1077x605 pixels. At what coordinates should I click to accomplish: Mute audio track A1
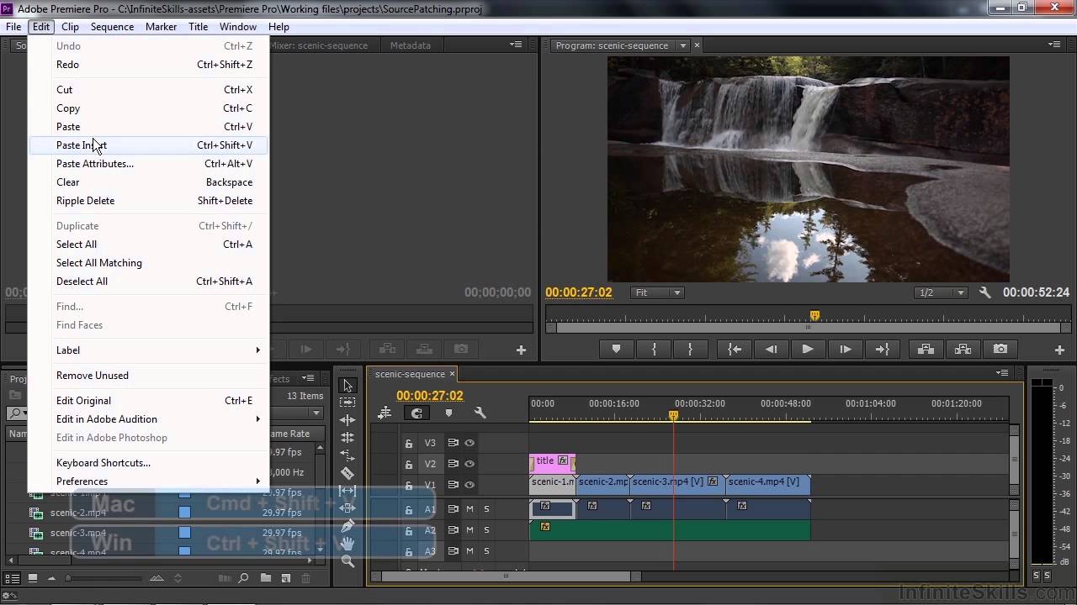point(470,509)
